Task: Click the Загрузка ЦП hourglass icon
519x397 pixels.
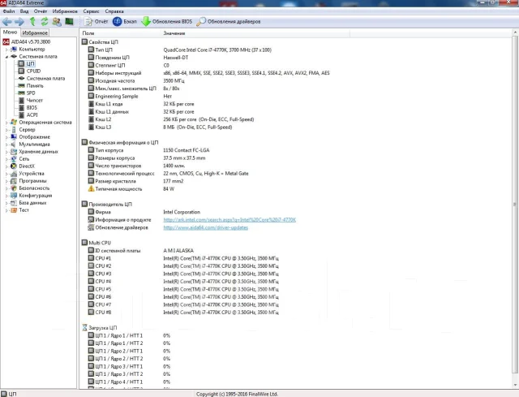Action: coord(84,327)
